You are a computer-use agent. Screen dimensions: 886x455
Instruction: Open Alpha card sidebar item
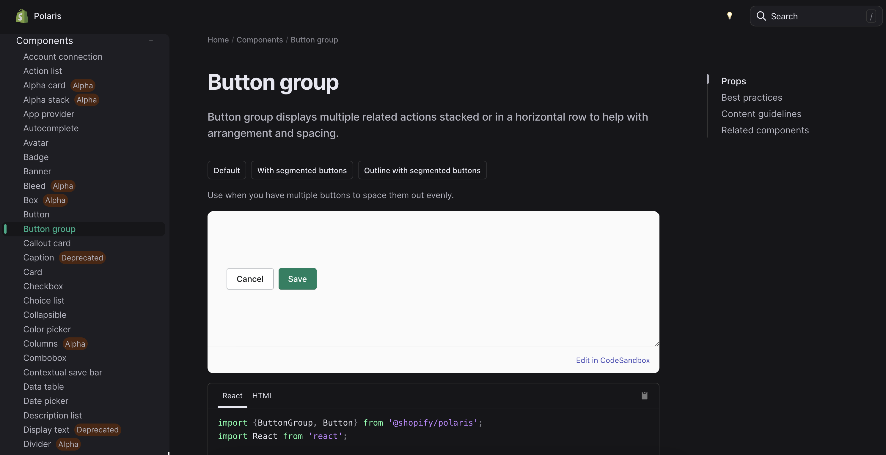click(44, 85)
